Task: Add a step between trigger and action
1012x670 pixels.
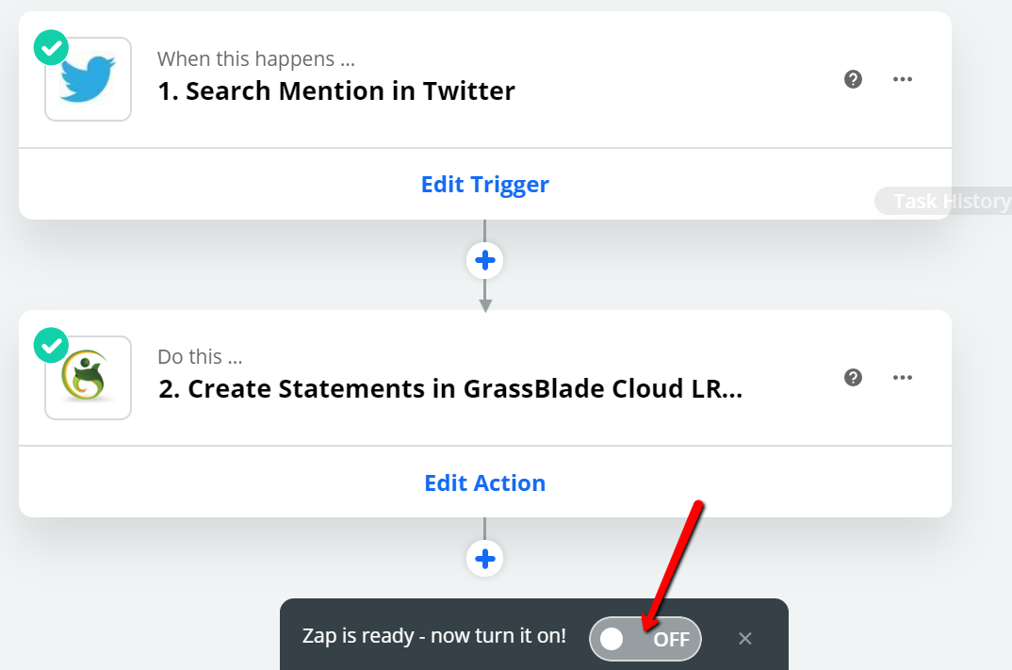Action: coord(484,261)
